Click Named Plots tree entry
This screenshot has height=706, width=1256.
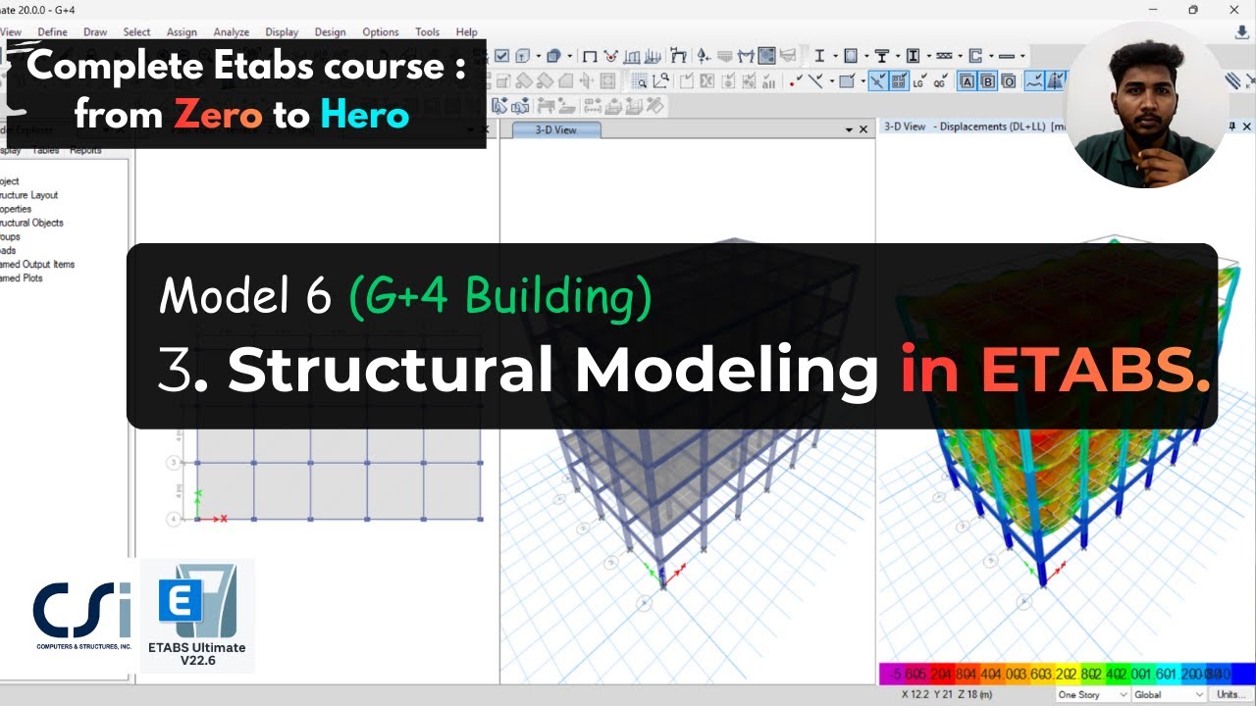[22, 277]
